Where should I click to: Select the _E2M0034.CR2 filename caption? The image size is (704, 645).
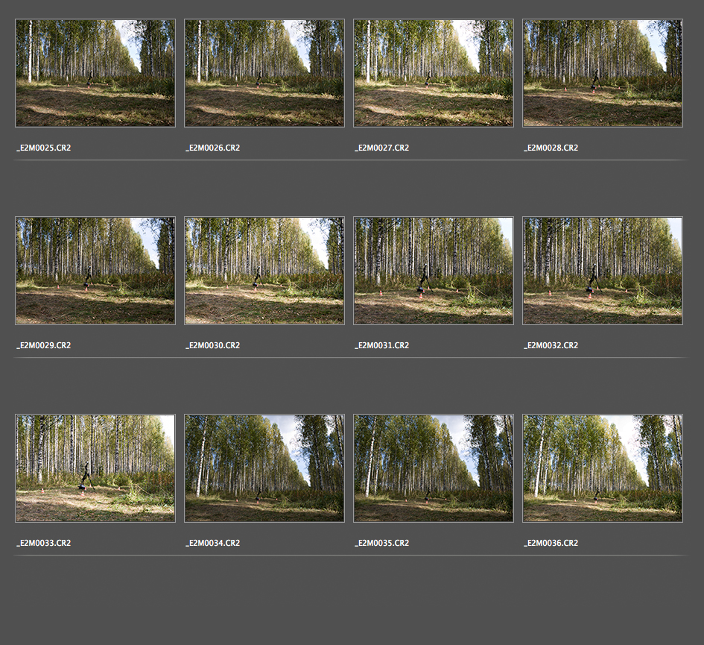click(213, 544)
